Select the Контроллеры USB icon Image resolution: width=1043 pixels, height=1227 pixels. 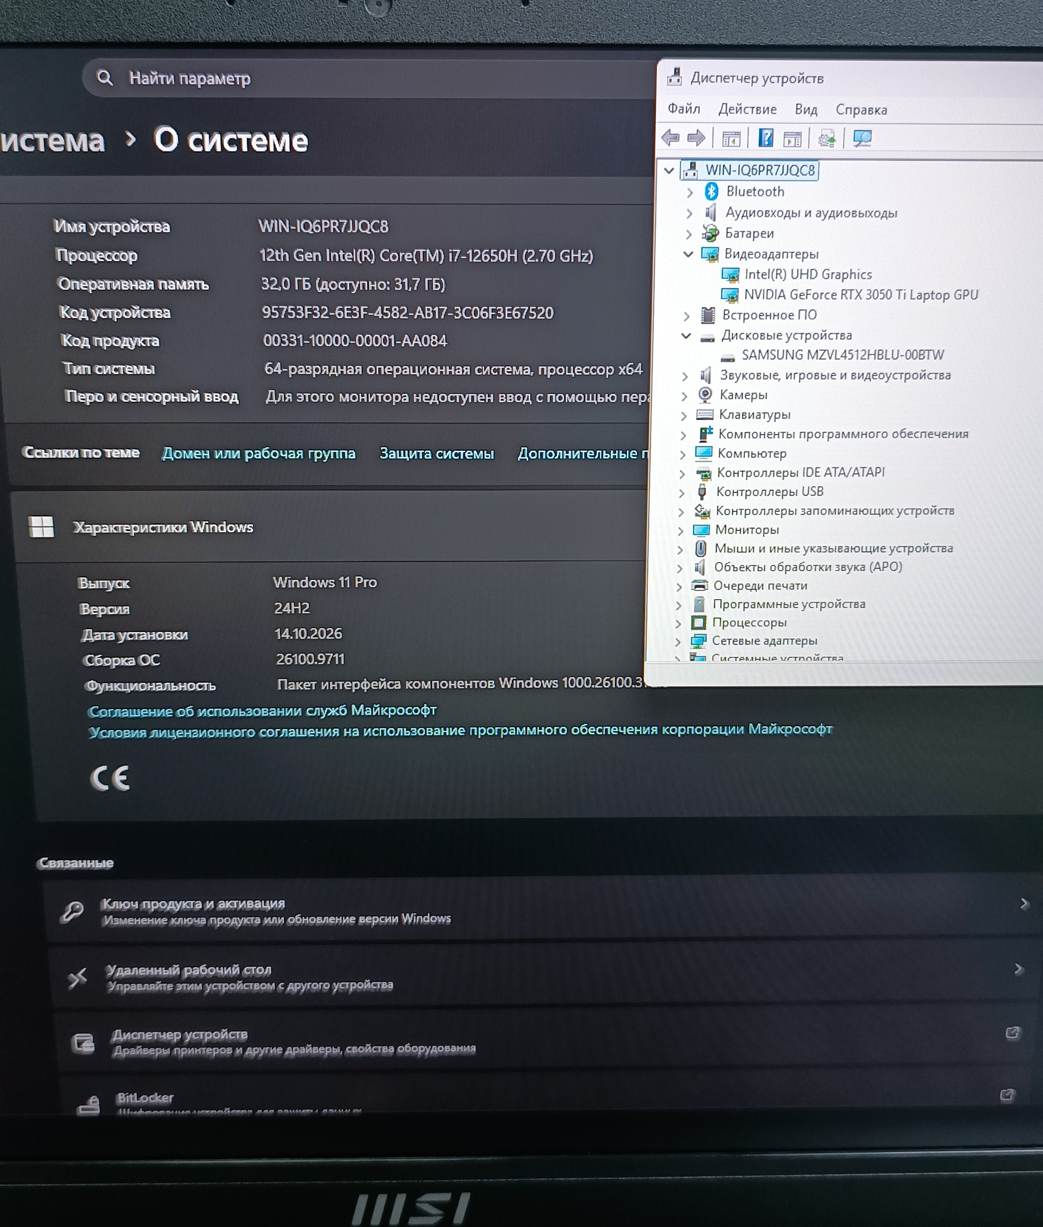tap(702, 491)
